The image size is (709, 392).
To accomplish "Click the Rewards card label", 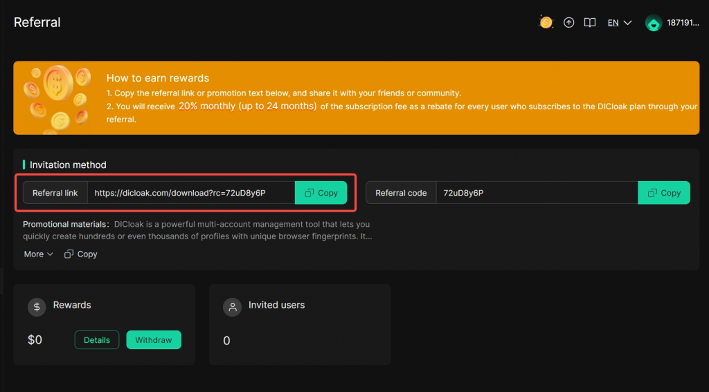I will coord(72,305).
